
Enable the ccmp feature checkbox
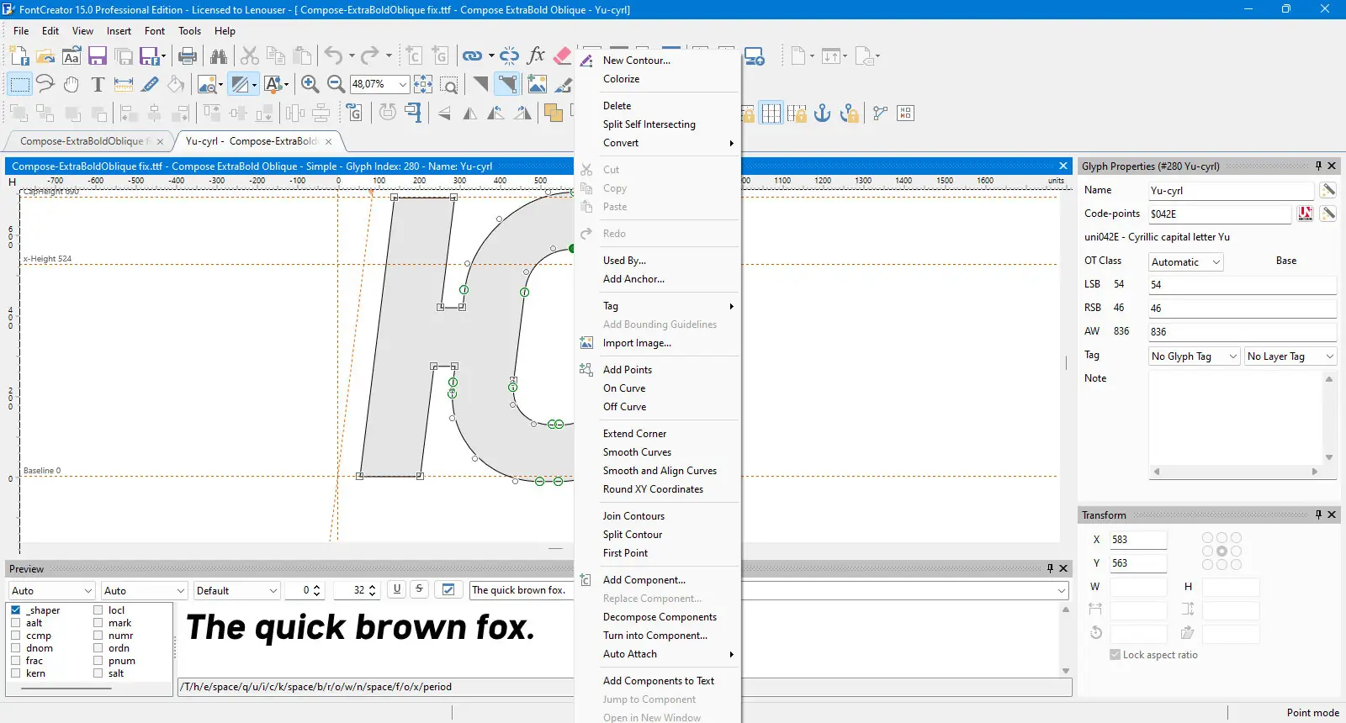coord(16,636)
